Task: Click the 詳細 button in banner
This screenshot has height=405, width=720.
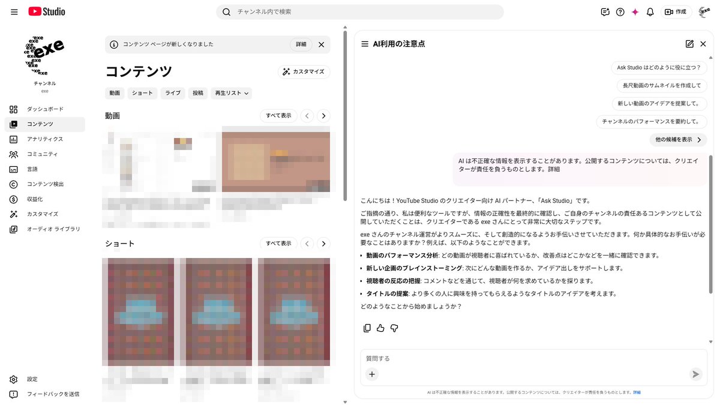Action: click(301, 44)
